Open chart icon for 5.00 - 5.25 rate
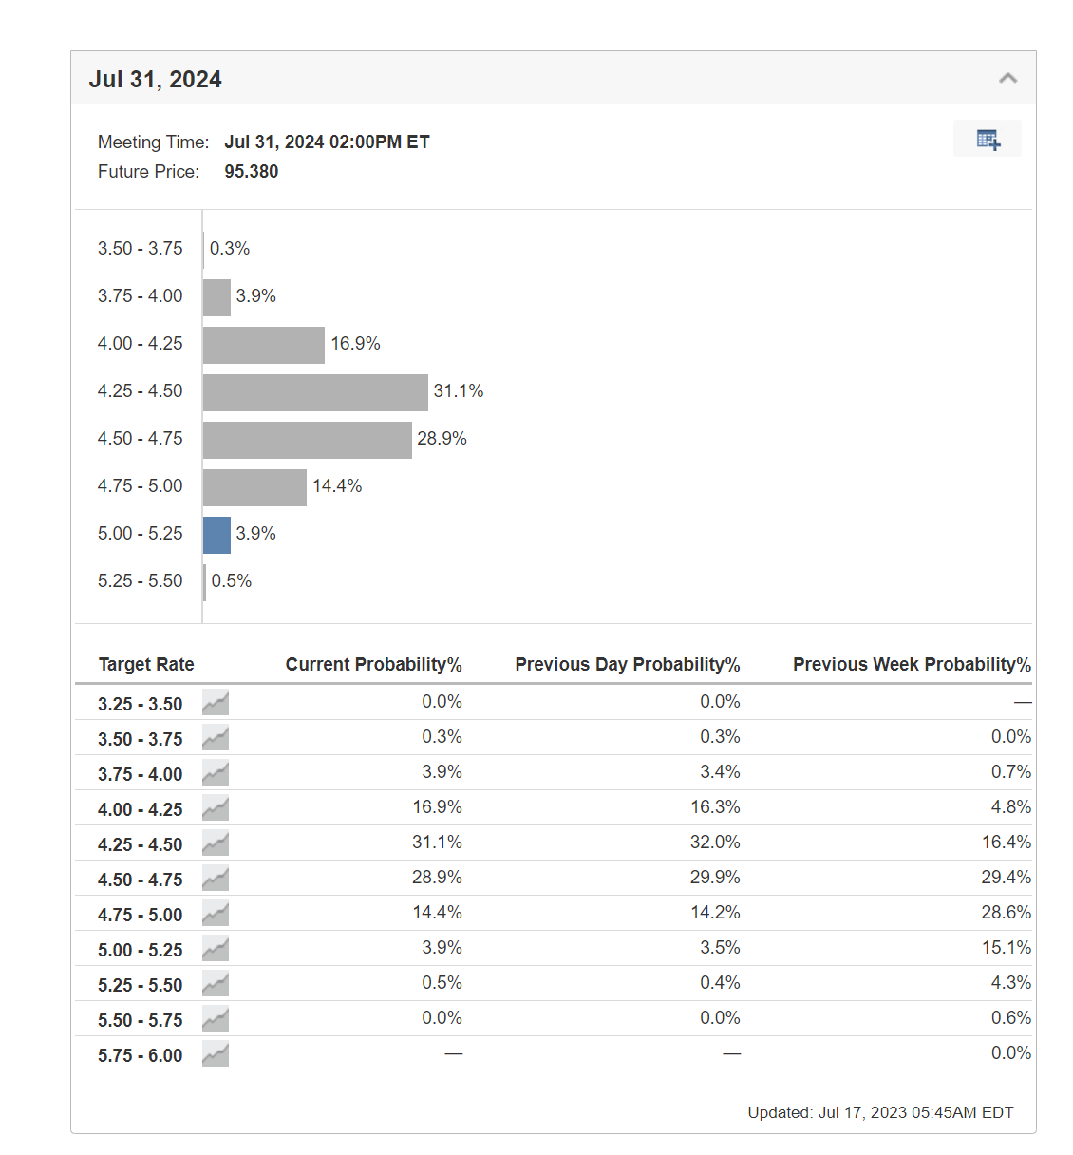 tap(216, 949)
